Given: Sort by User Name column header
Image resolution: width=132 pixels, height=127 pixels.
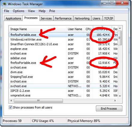Looking at the screenshot, I should coord(75,29).
